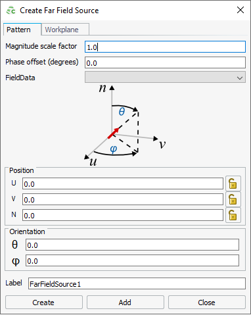
Task: Toggle the lock icon beside U position
Action: point(233,183)
